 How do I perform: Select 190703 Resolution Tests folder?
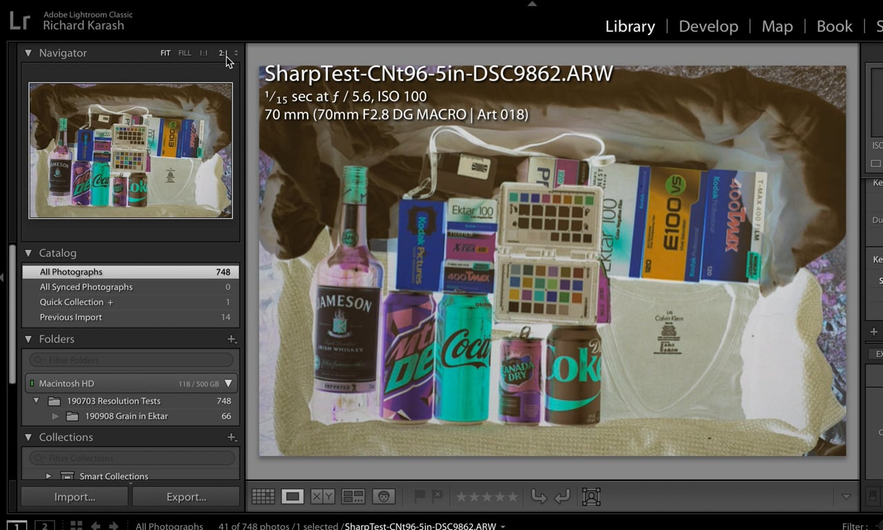click(131, 401)
